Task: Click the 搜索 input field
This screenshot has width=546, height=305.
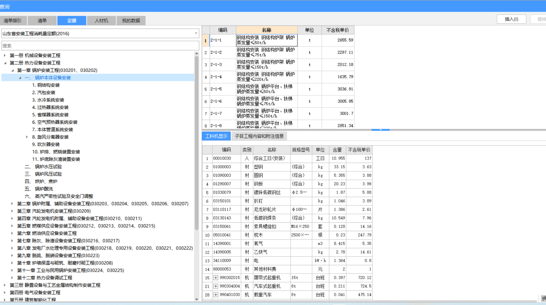Action: click(x=100, y=46)
